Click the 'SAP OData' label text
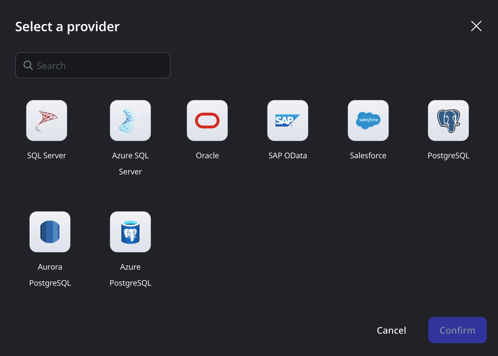The width and height of the screenshot is (498, 356). (288, 155)
